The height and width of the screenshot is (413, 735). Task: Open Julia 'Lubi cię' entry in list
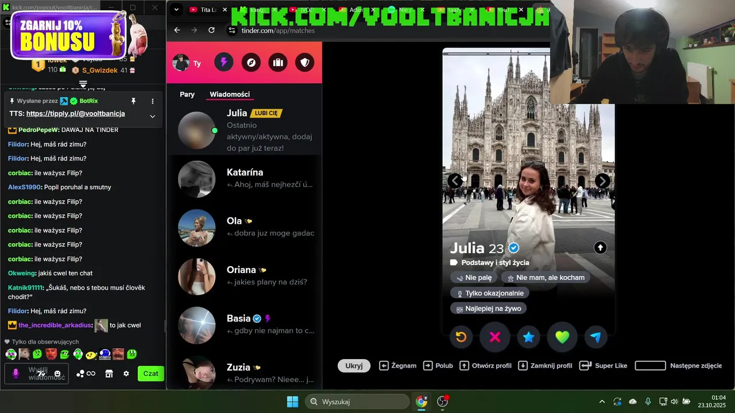[244, 130]
